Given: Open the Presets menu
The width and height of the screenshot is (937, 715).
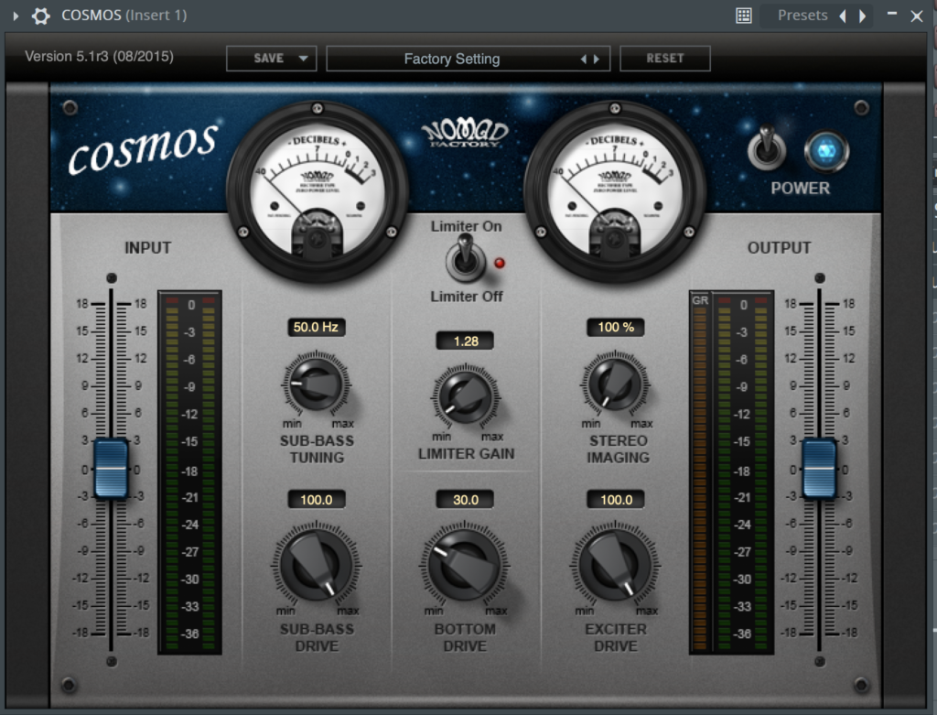Looking at the screenshot, I should pos(802,16).
